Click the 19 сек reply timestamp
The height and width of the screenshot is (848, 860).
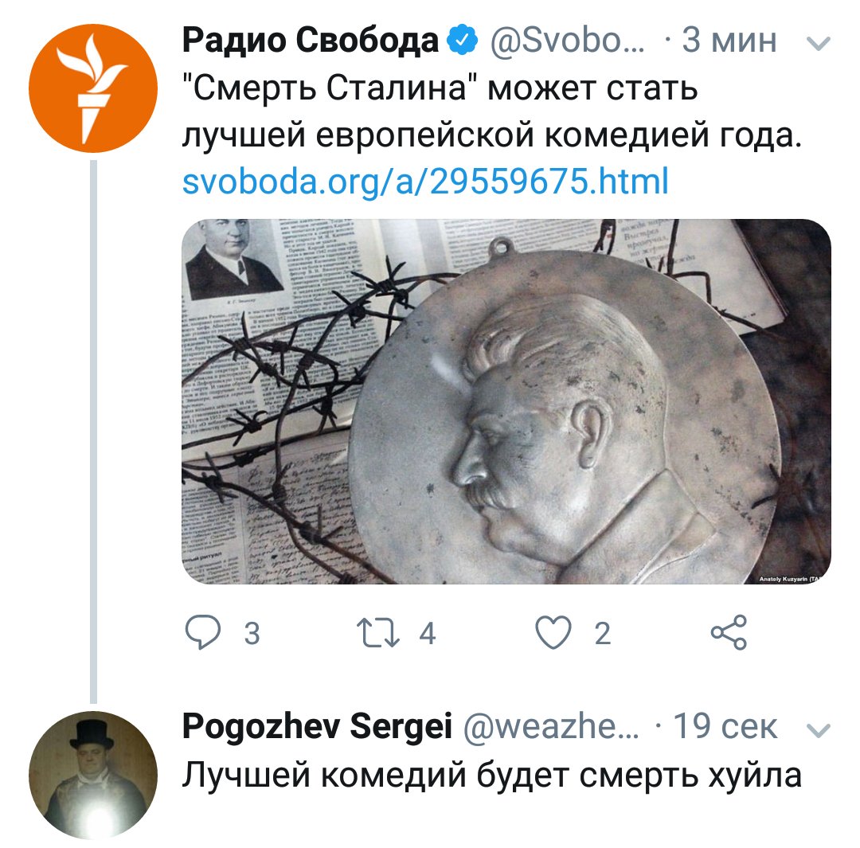725,727
